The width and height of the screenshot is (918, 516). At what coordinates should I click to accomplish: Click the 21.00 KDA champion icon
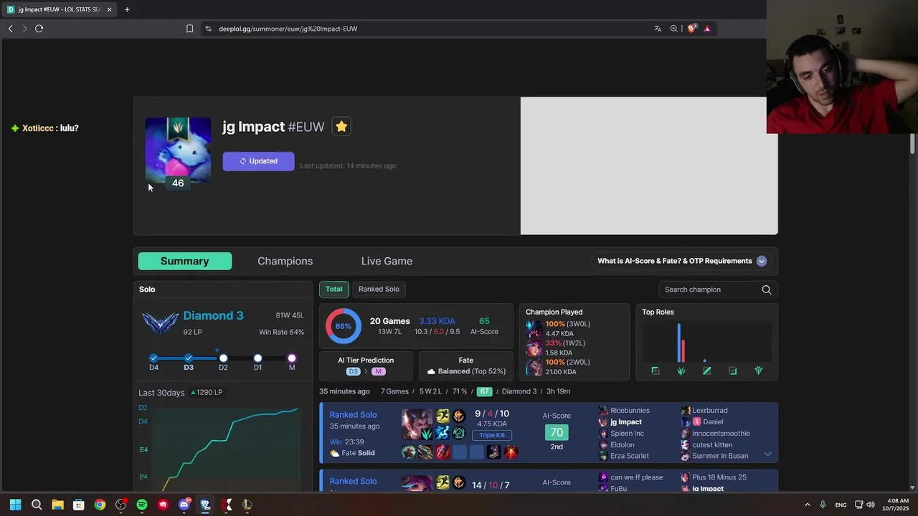tap(534, 367)
